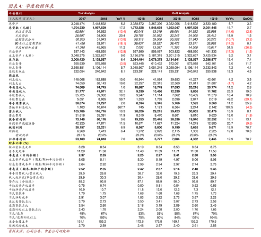Select the '损益表' section heading
Viewport: 261px width, 237px height.
coord(14,76)
